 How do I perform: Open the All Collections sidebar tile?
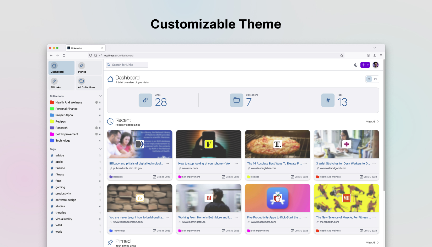[89, 83]
